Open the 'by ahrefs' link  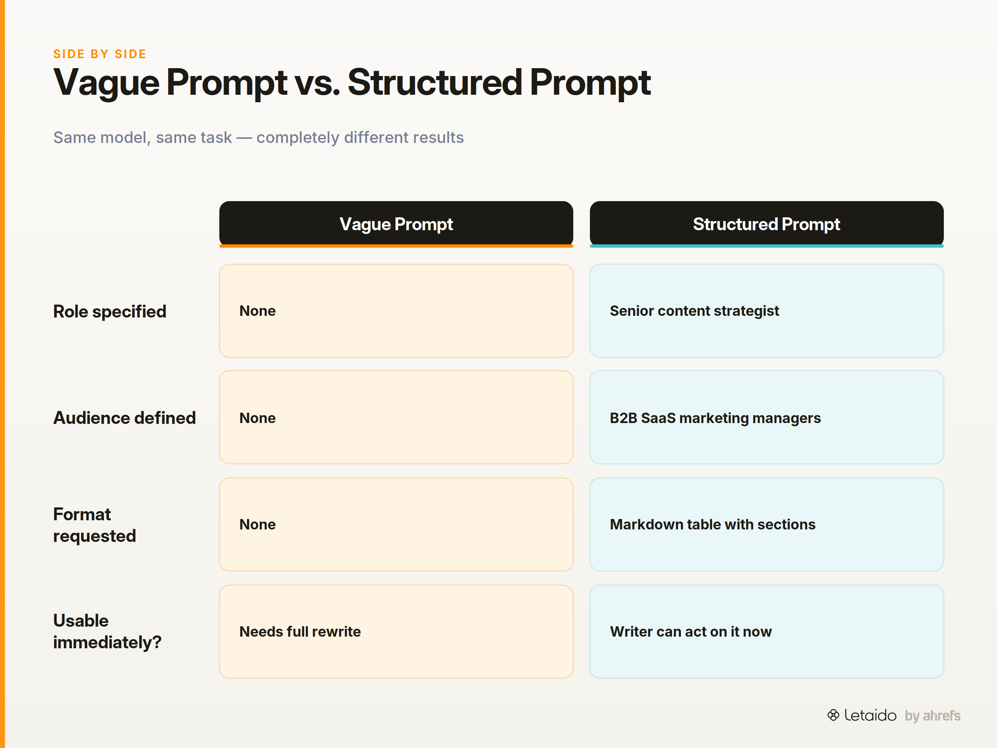pos(933,716)
